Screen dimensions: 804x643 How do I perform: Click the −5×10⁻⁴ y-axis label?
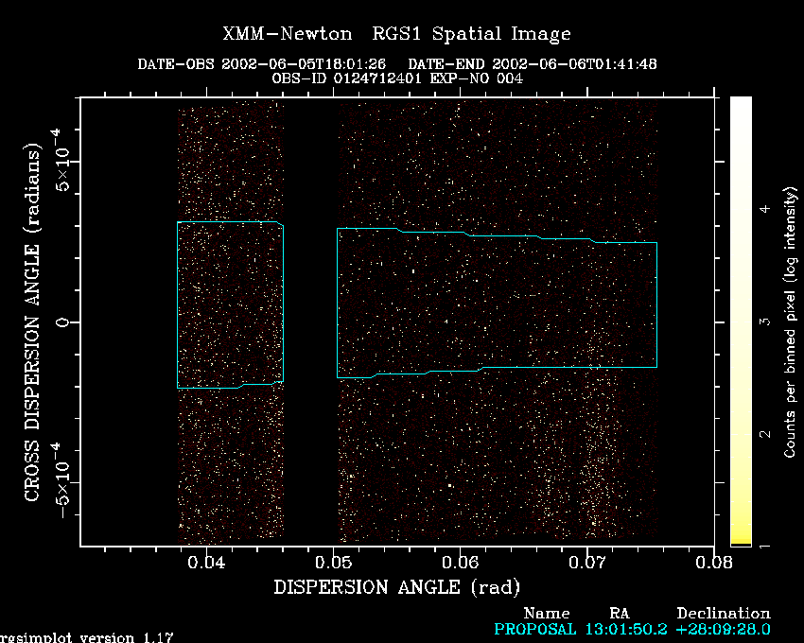[61, 480]
